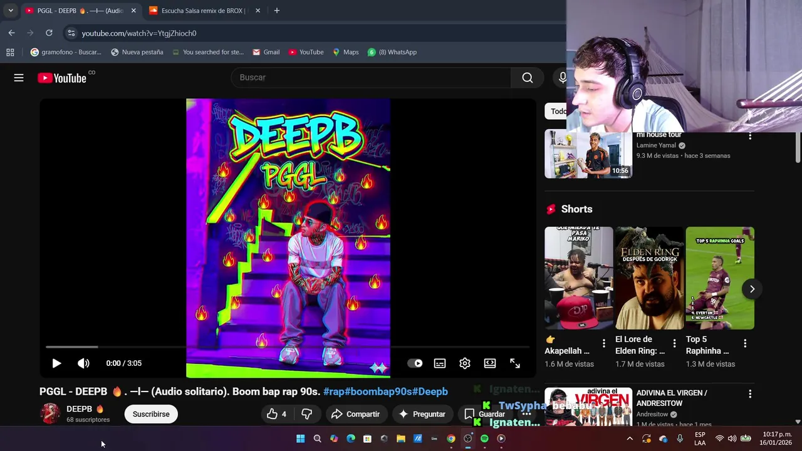Close the Escucha Salsa remix tab
The width and height of the screenshot is (802, 451).
click(258, 11)
